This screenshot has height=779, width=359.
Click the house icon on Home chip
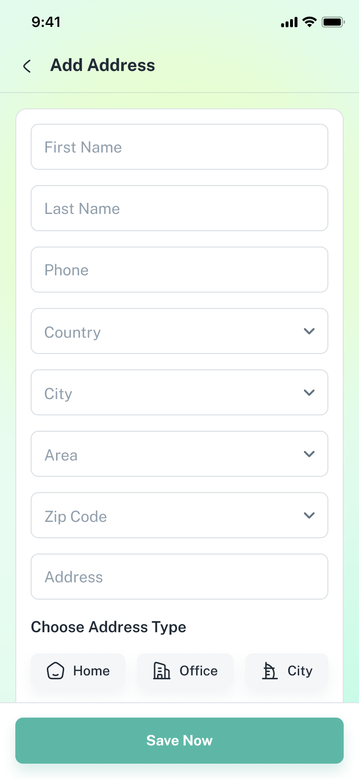pos(56,671)
